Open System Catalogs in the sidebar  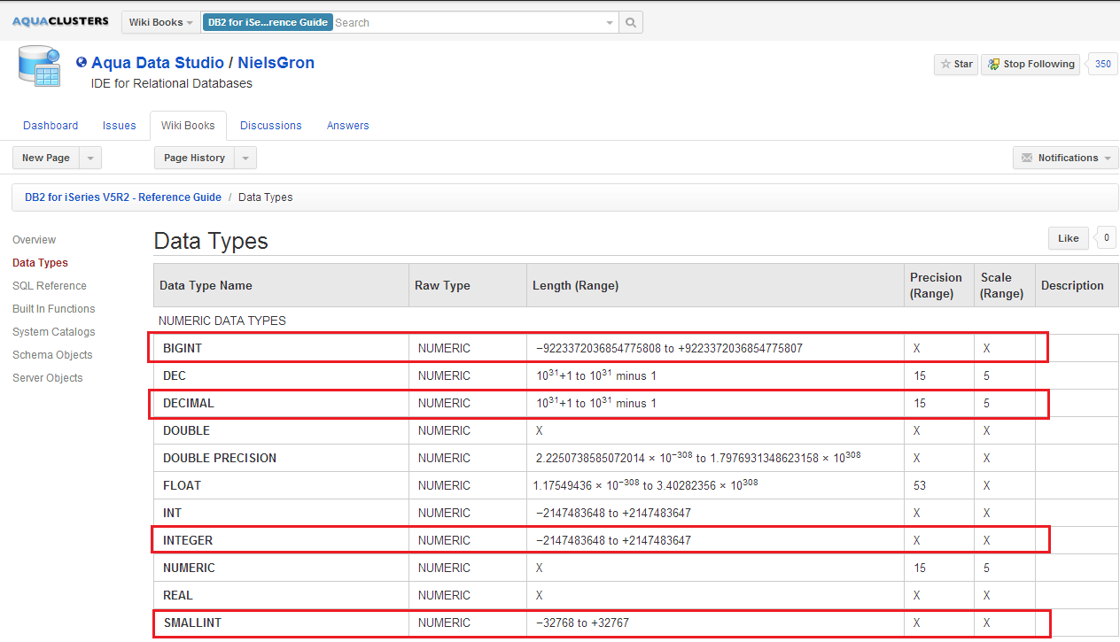(54, 332)
